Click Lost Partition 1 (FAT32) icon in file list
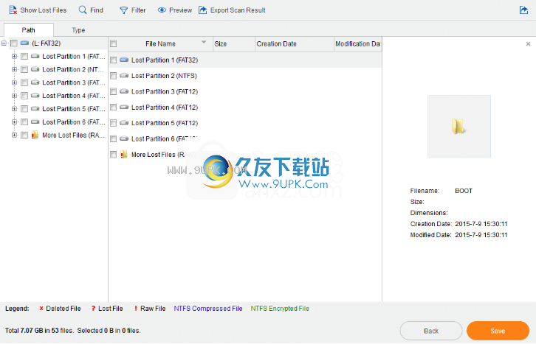Image resolution: width=536 pixels, height=344 pixels. click(124, 60)
